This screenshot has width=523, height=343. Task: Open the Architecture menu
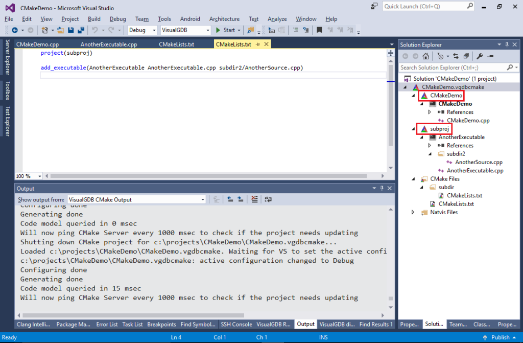[225, 19]
